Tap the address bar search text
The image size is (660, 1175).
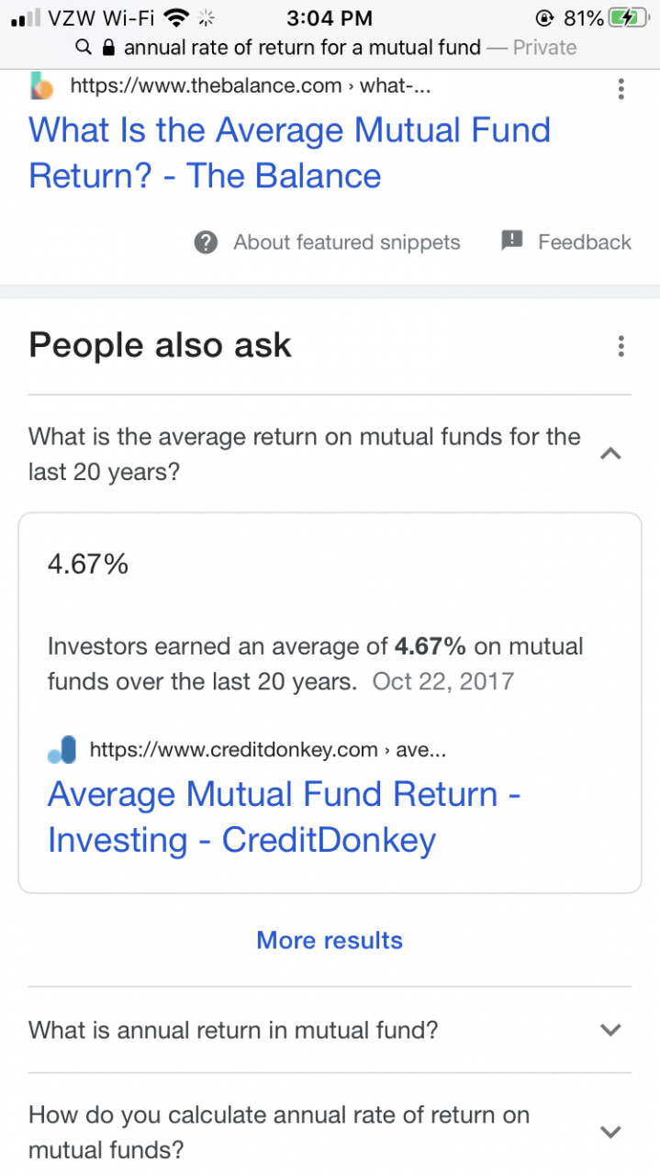click(302, 47)
